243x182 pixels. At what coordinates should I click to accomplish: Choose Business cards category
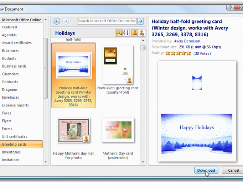pyautogui.click(x=14, y=66)
